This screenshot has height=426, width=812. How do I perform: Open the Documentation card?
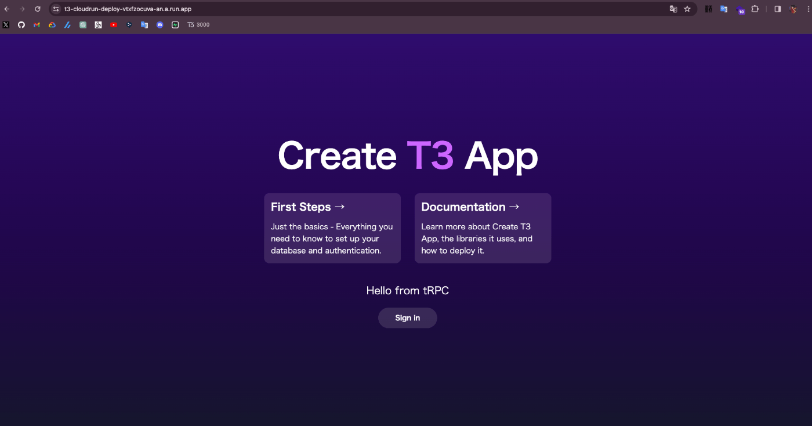483,228
